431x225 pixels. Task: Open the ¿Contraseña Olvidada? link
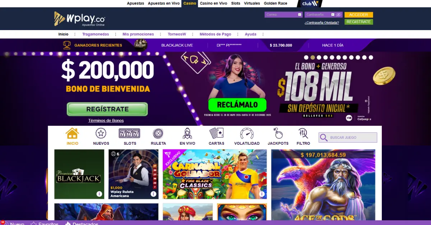pyautogui.click(x=322, y=23)
